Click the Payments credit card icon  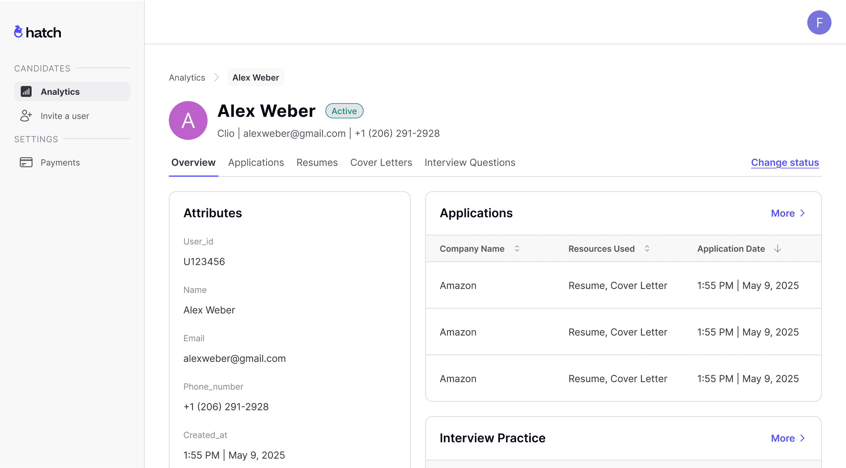26,162
